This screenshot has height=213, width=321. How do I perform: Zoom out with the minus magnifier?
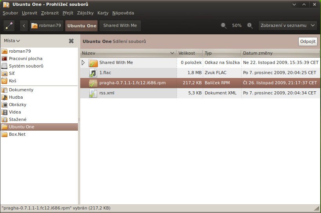point(224,25)
